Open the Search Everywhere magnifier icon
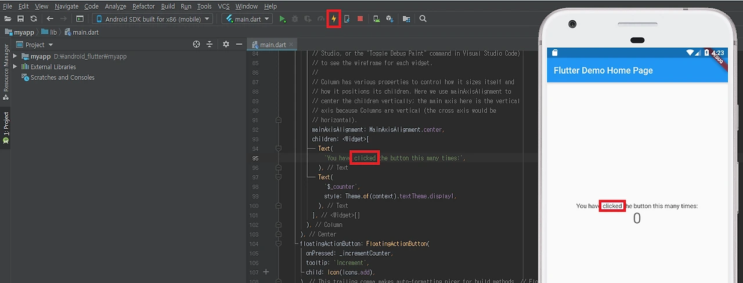 click(423, 19)
